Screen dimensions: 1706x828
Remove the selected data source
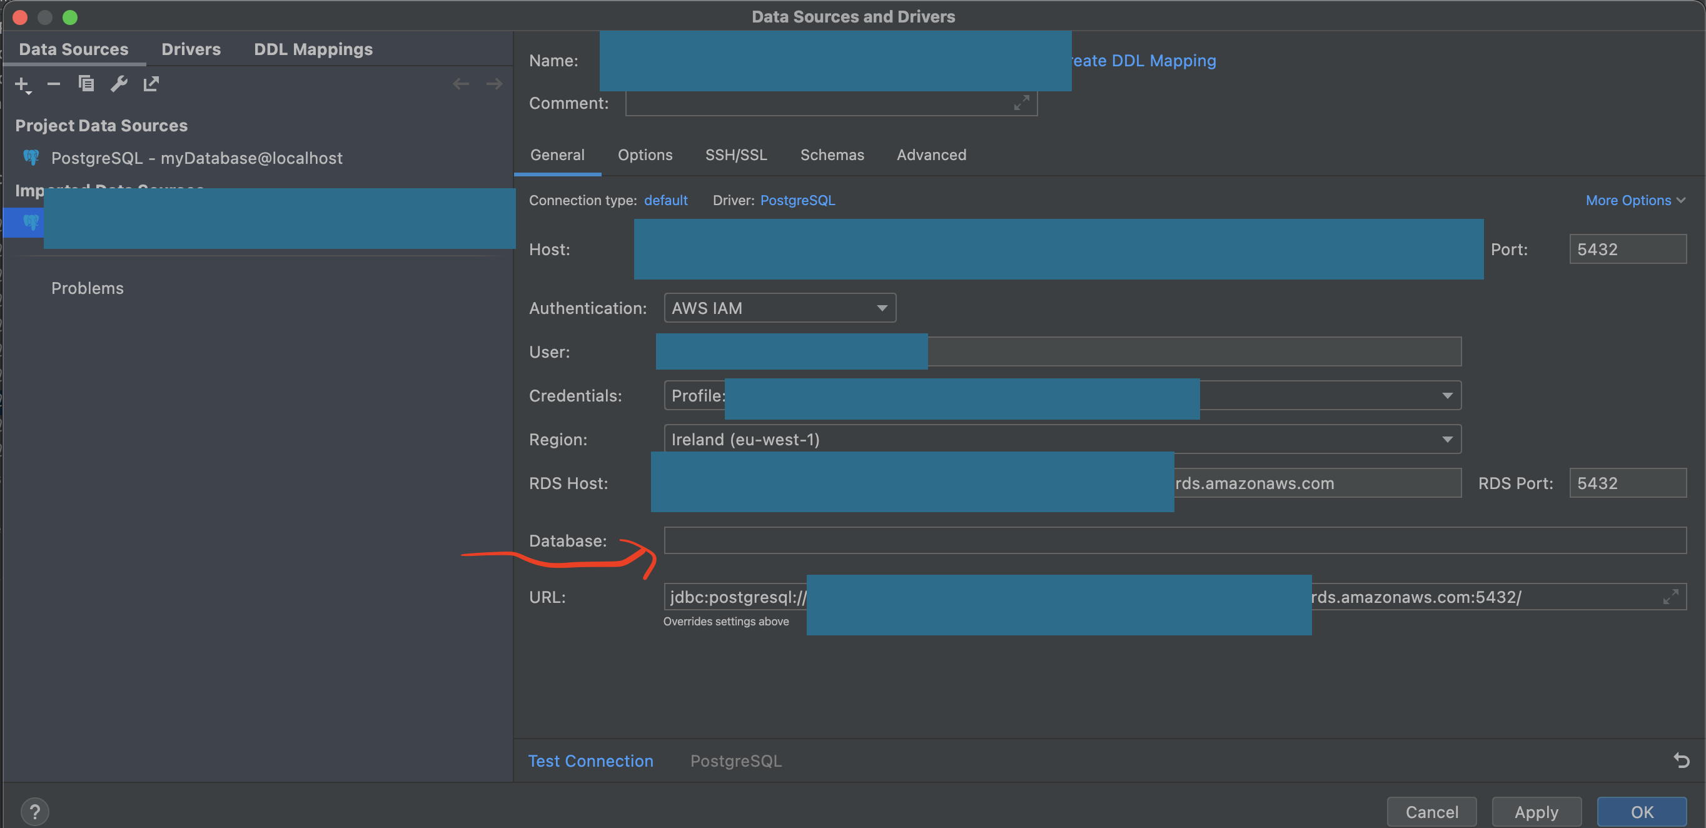pos(53,84)
